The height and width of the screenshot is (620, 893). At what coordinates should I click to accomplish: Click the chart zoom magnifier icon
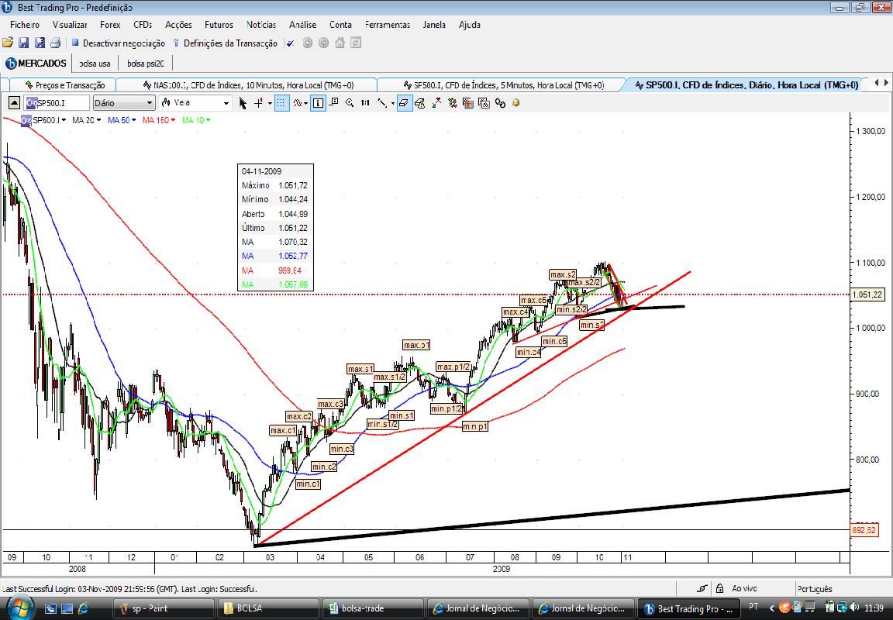(x=350, y=103)
